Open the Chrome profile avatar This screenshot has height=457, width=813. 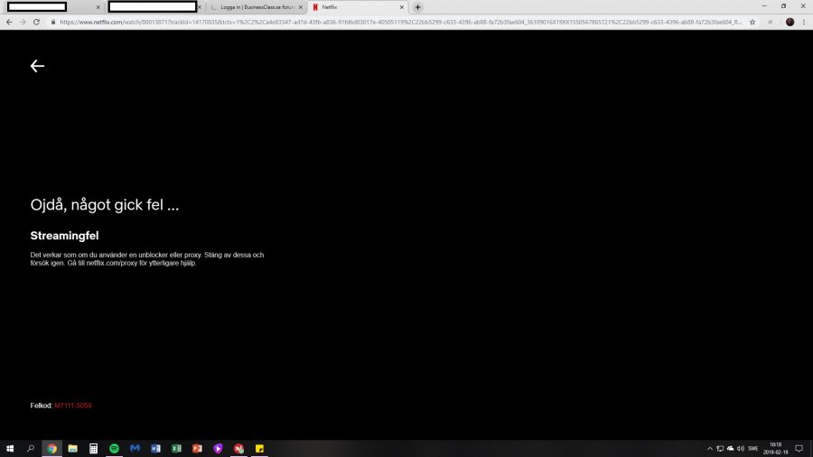click(x=790, y=22)
